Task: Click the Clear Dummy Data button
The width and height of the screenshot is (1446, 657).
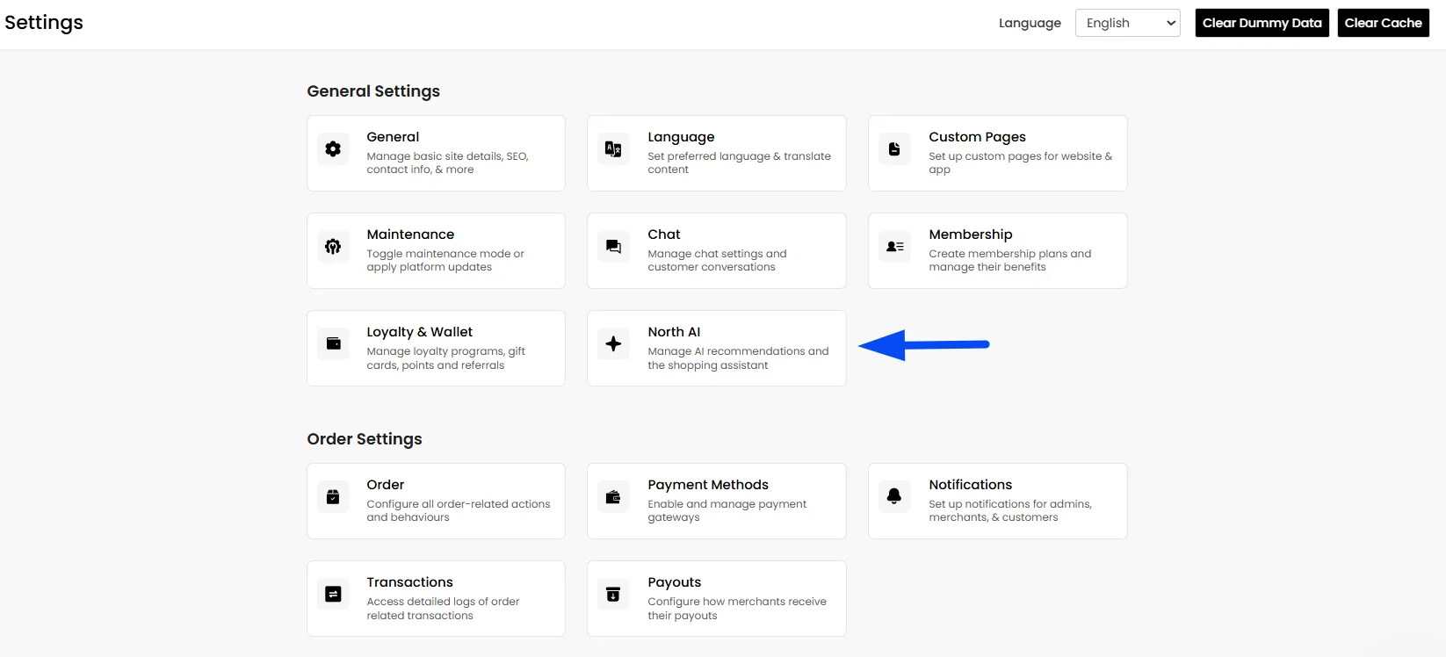Action: pos(1262,23)
